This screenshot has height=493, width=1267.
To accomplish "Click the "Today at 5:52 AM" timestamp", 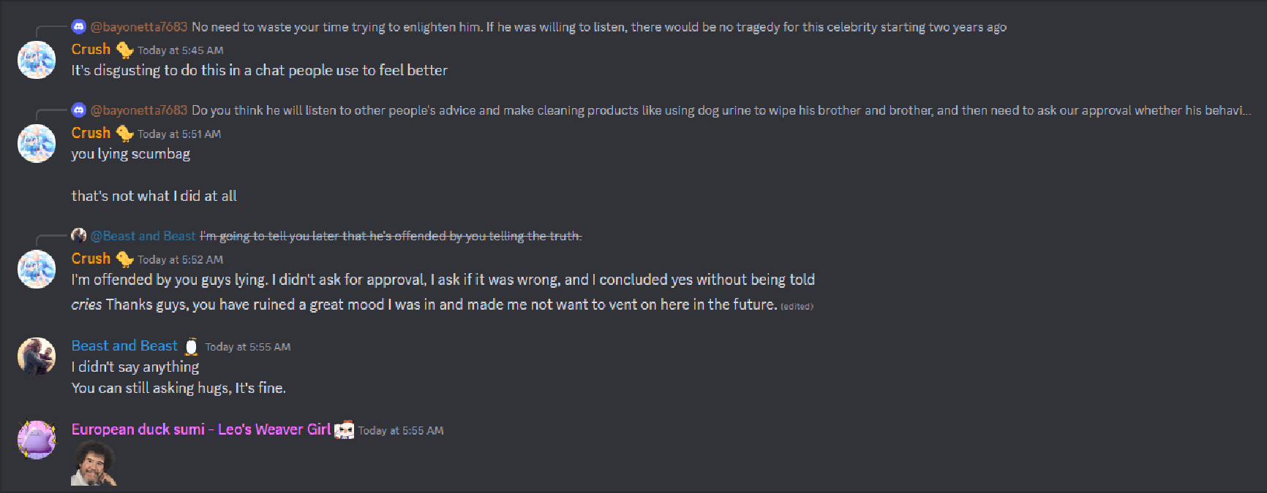I will tap(181, 260).
